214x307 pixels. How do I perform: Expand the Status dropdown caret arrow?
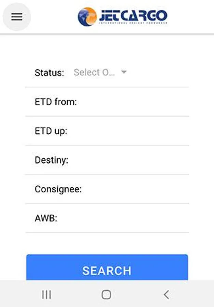[x=124, y=72]
